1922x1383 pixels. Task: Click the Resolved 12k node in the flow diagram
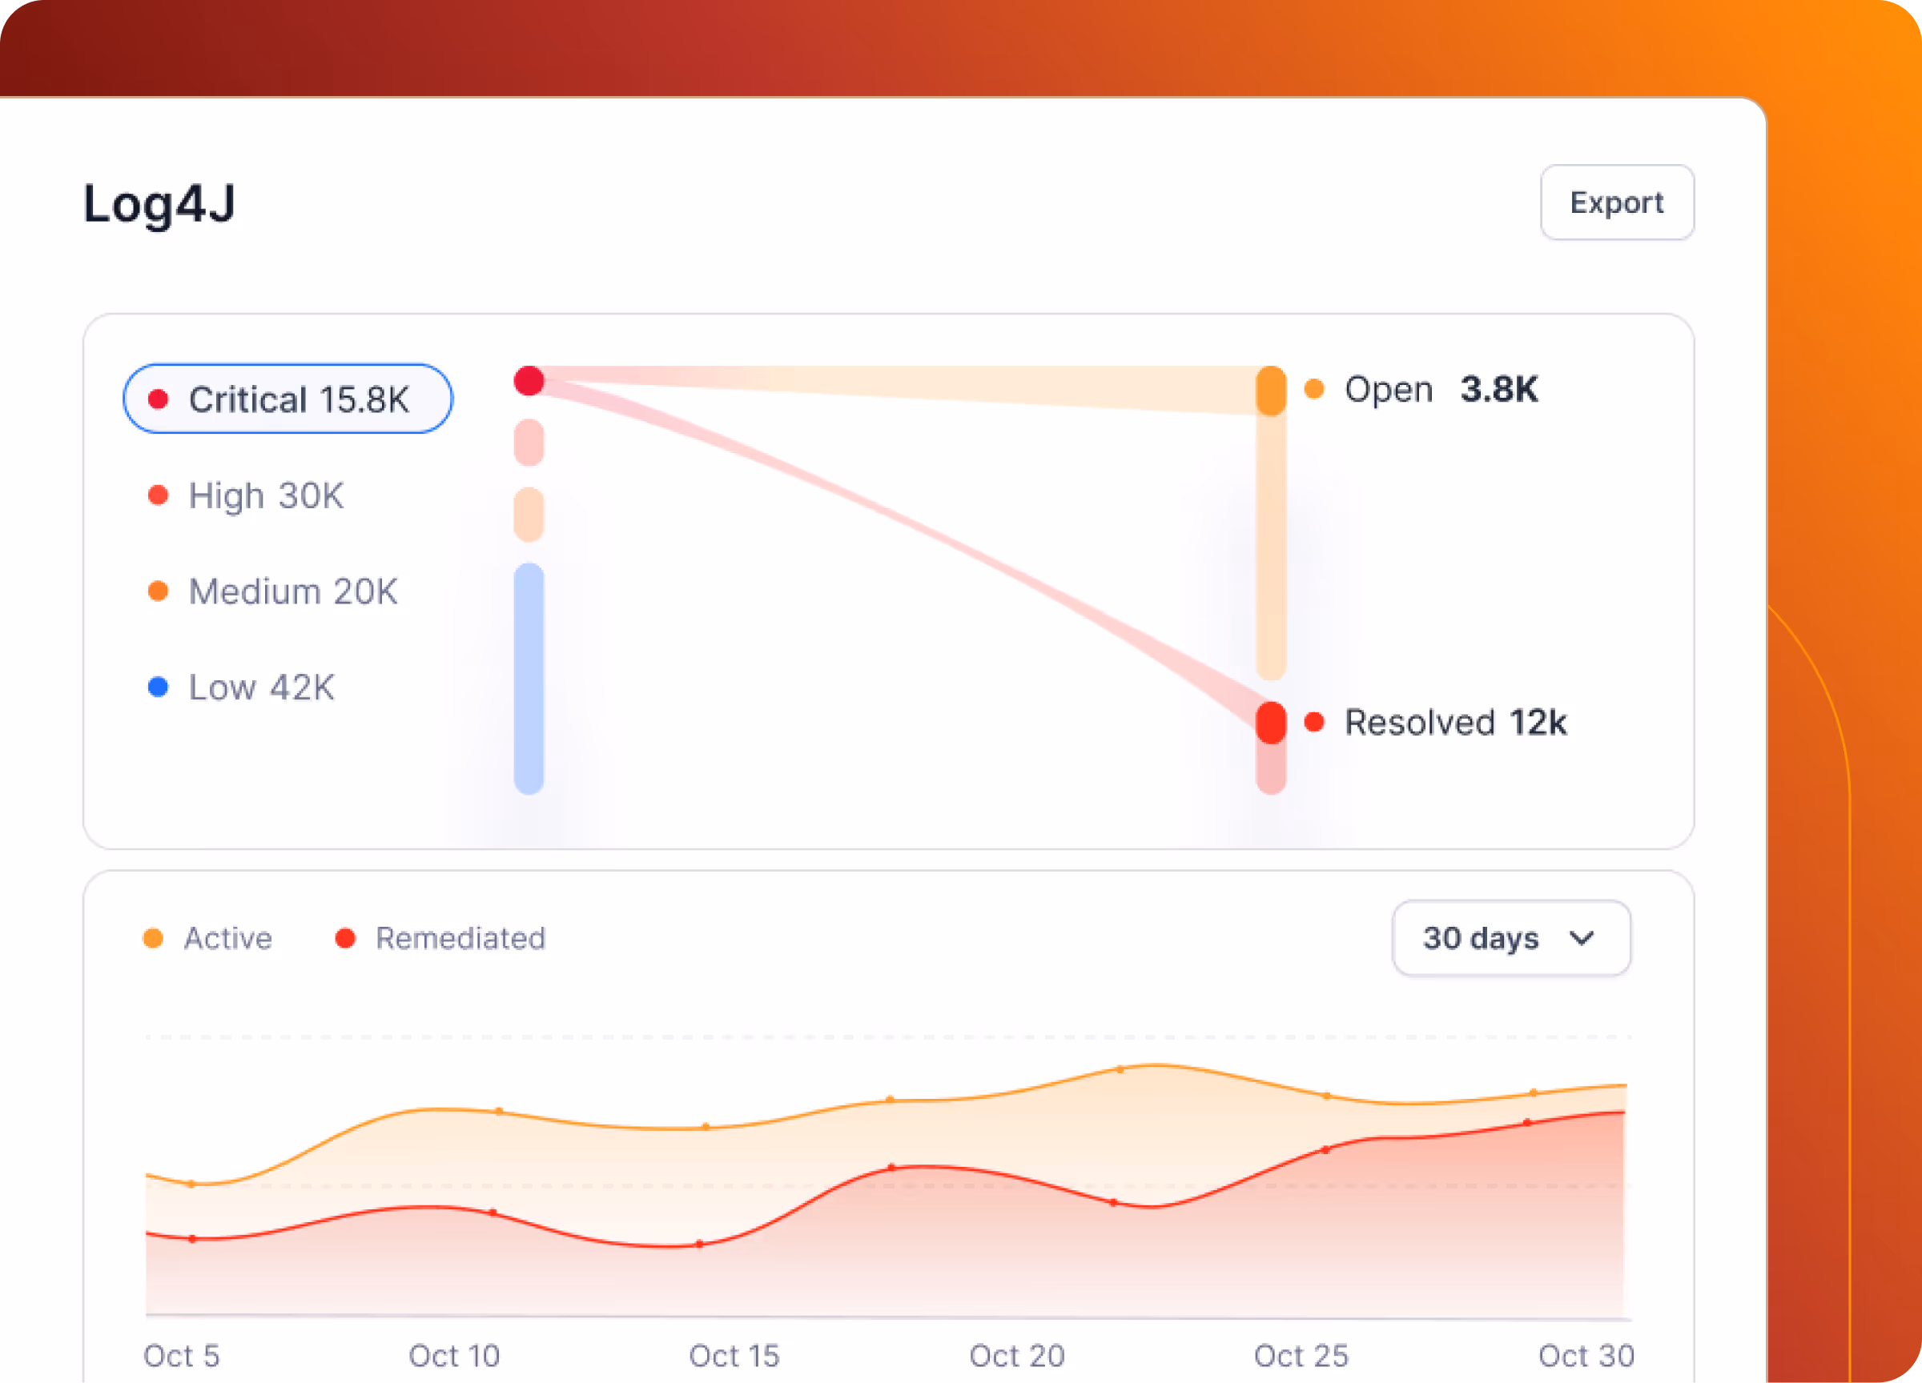tap(1271, 724)
